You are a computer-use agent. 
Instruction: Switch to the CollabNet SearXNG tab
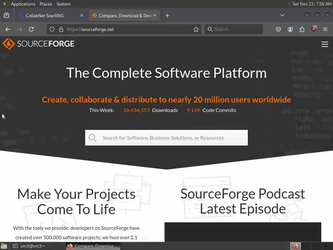[x=51, y=16]
